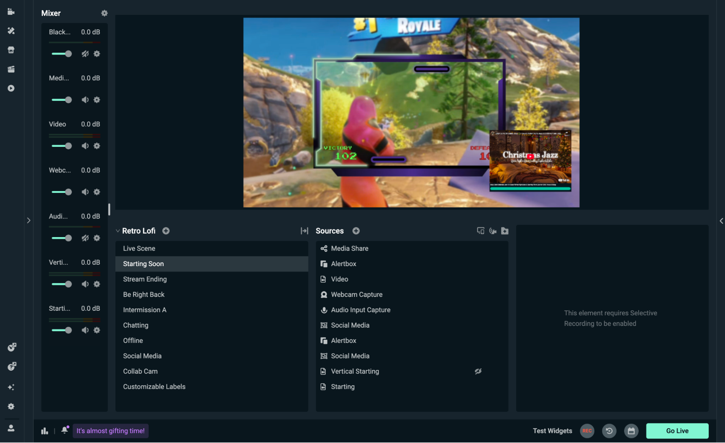Image resolution: width=725 pixels, height=443 pixels.
Task: Expand the collapsed left panel chevron
Action: 29,220
